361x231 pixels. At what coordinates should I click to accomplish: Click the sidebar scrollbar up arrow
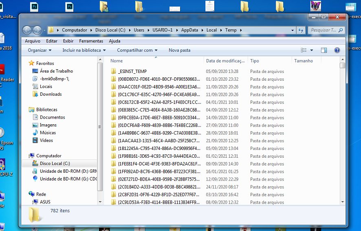tap(100, 59)
